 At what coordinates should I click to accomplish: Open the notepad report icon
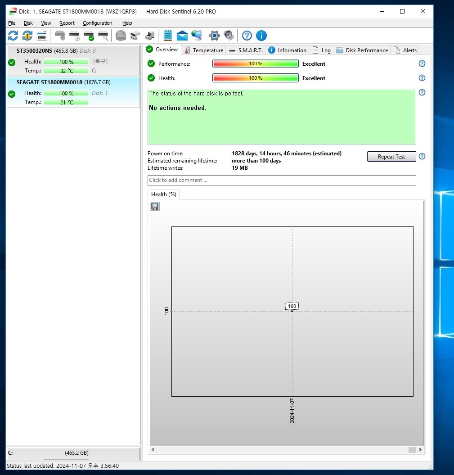168,36
